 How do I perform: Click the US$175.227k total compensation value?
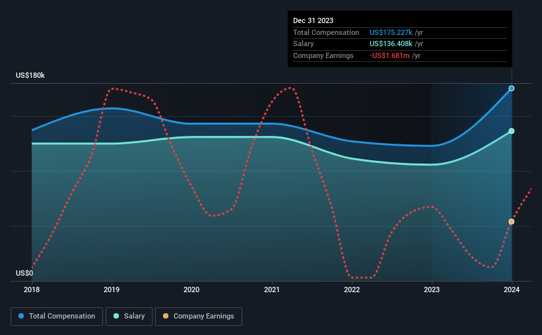(x=391, y=32)
